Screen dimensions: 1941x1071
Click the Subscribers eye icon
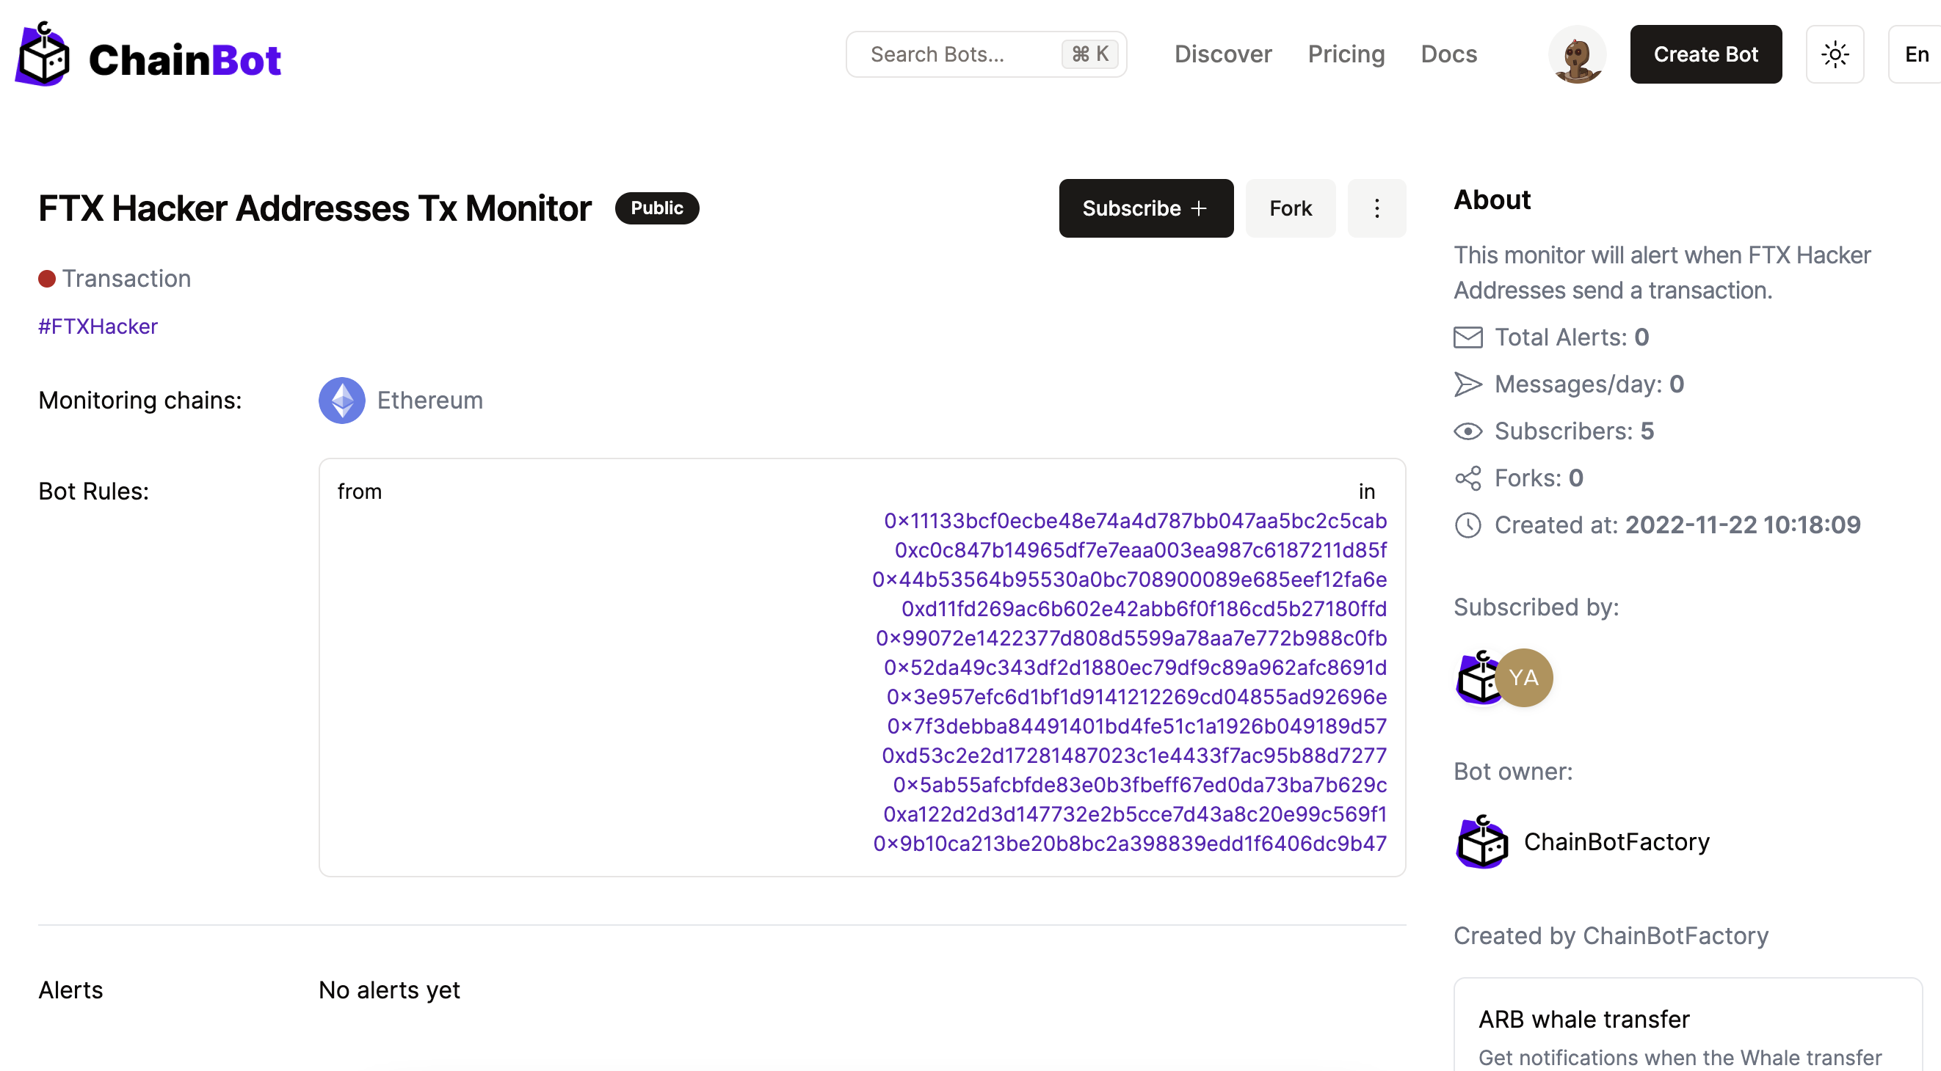click(x=1467, y=431)
